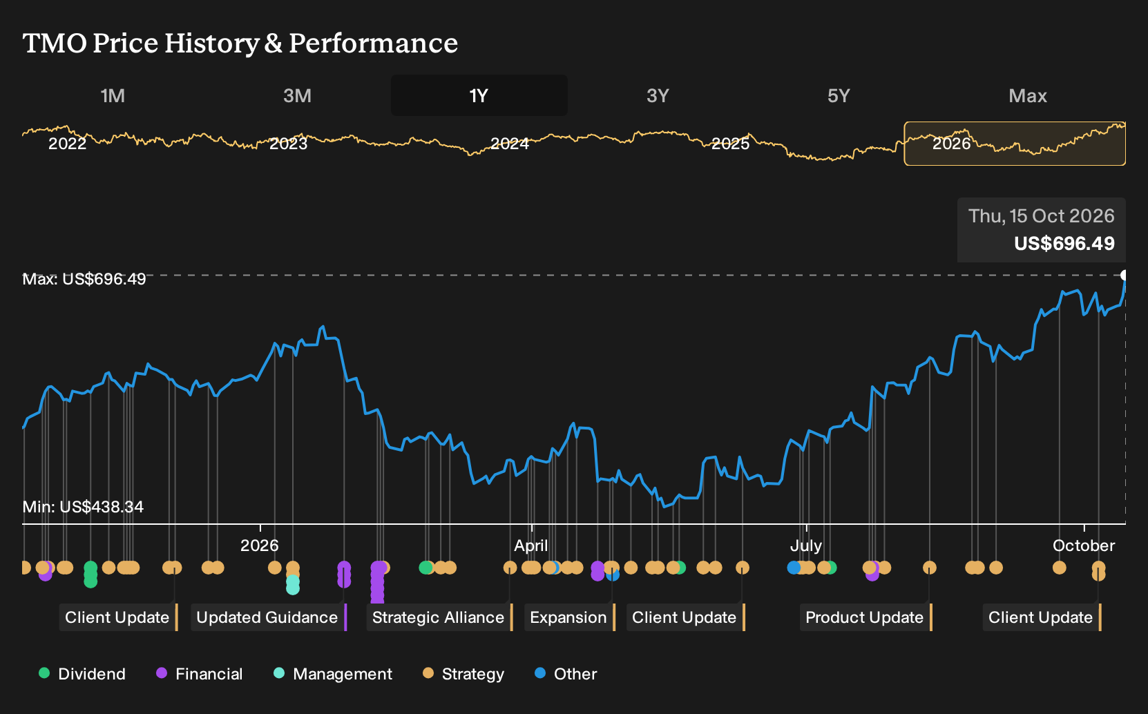The width and height of the screenshot is (1148, 714).
Task: Open the Product Update event label
Action: pos(866,617)
